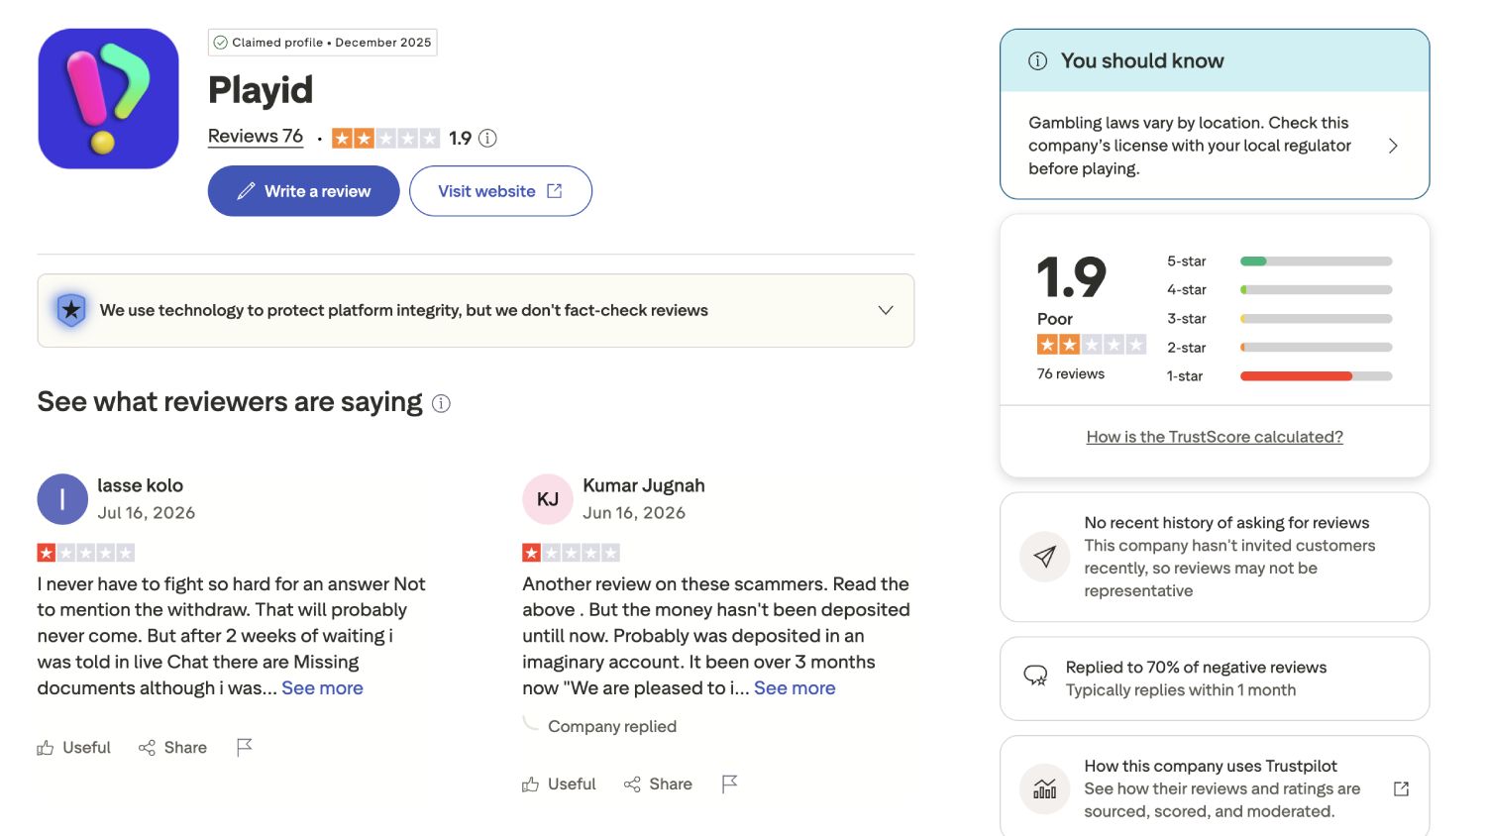The width and height of the screenshot is (1486, 836).
Task: Click the Write a review button
Action: (303, 191)
